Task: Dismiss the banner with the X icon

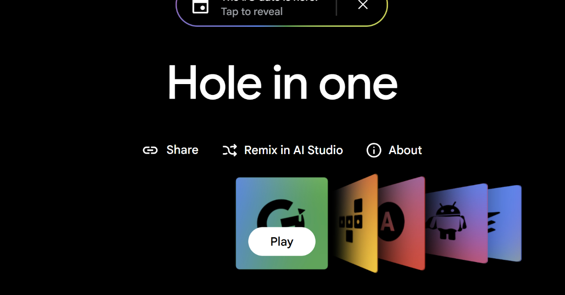Action: (x=363, y=5)
